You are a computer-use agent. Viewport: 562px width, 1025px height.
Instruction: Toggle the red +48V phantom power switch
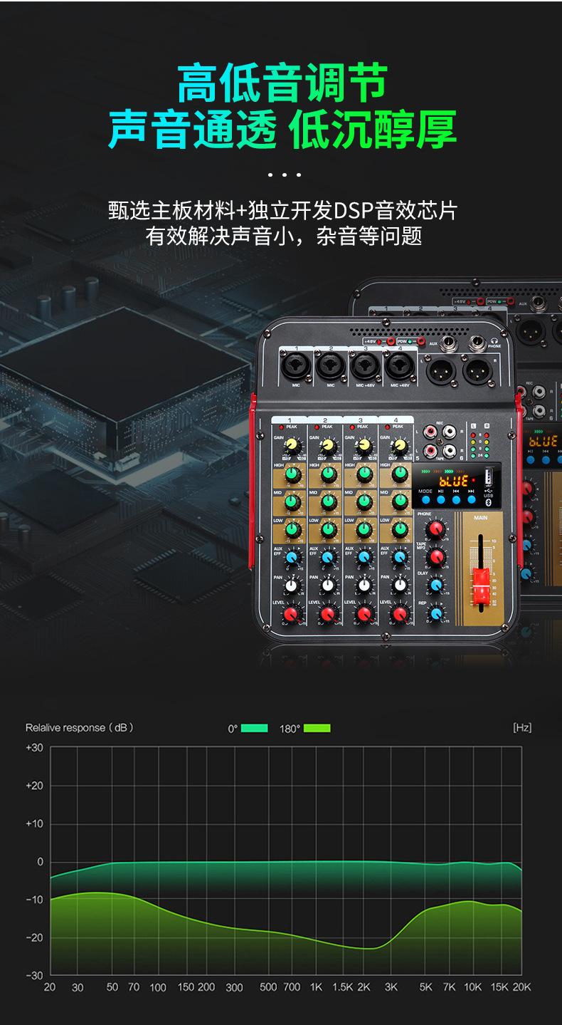(391, 342)
